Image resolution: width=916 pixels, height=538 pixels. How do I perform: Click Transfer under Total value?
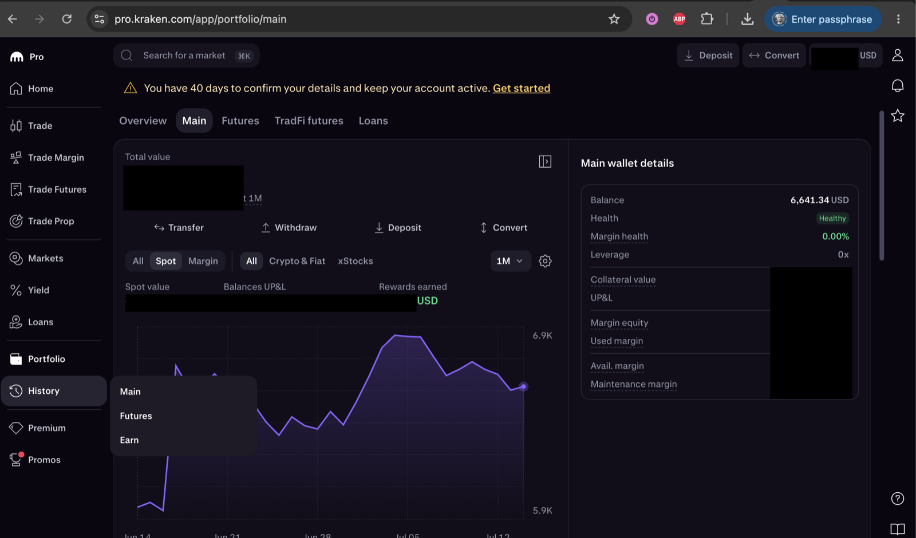coord(179,228)
